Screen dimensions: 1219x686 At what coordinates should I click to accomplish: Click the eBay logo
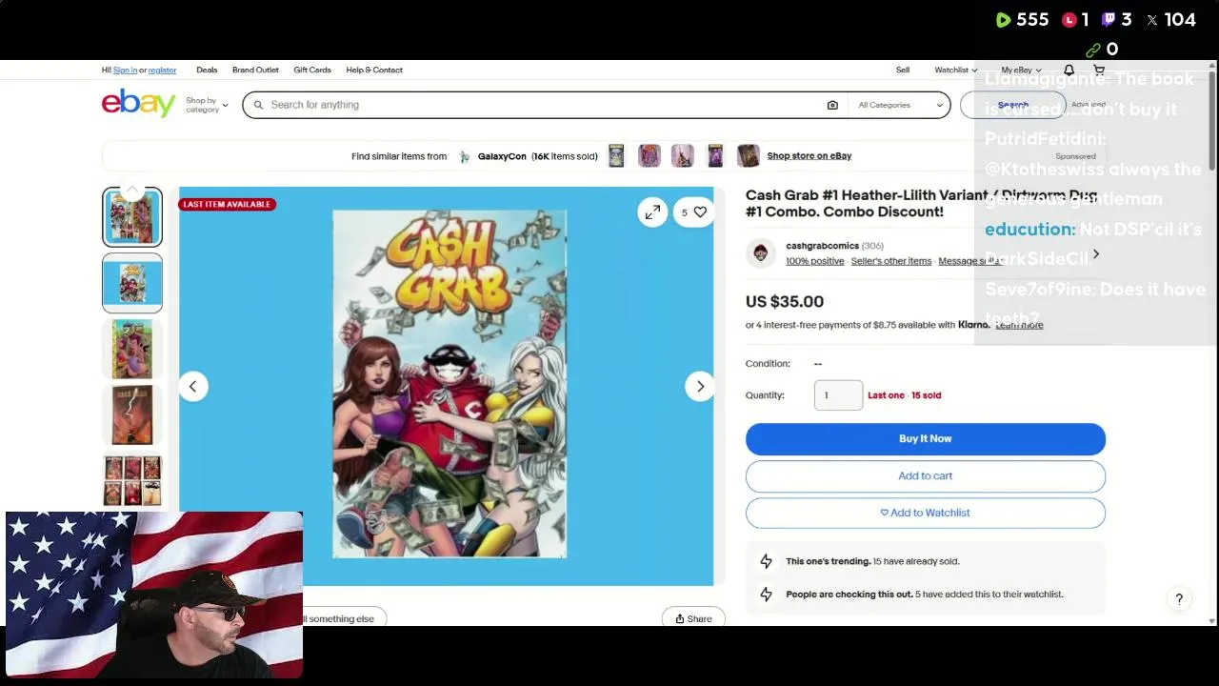138,103
